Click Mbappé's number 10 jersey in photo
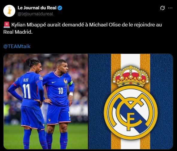This screenshot has width=177, height=151. pyautogui.click(x=61, y=91)
